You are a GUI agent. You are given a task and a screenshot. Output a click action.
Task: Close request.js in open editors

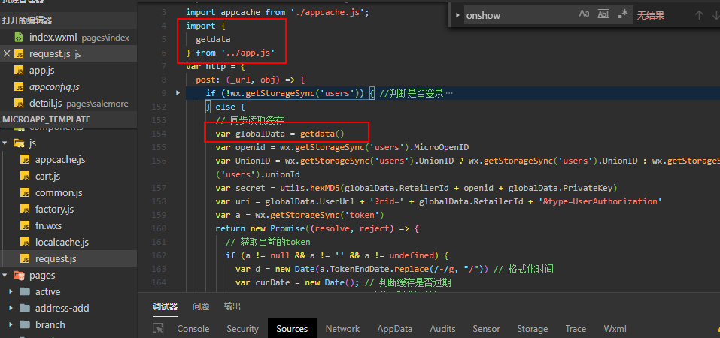(7, 53)
